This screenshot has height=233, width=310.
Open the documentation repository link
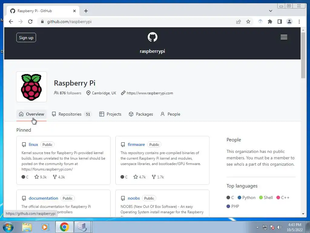[43, 198]
